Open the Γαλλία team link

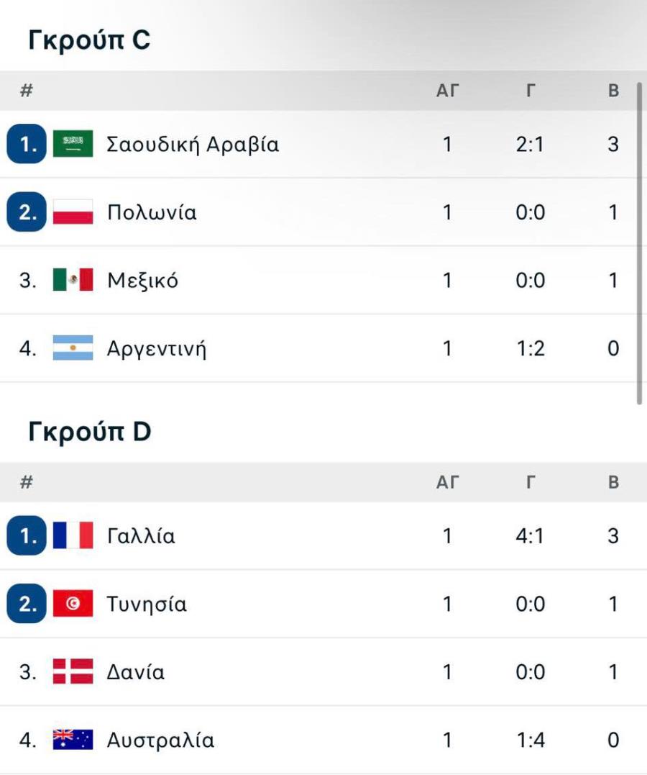click(141, 536)
